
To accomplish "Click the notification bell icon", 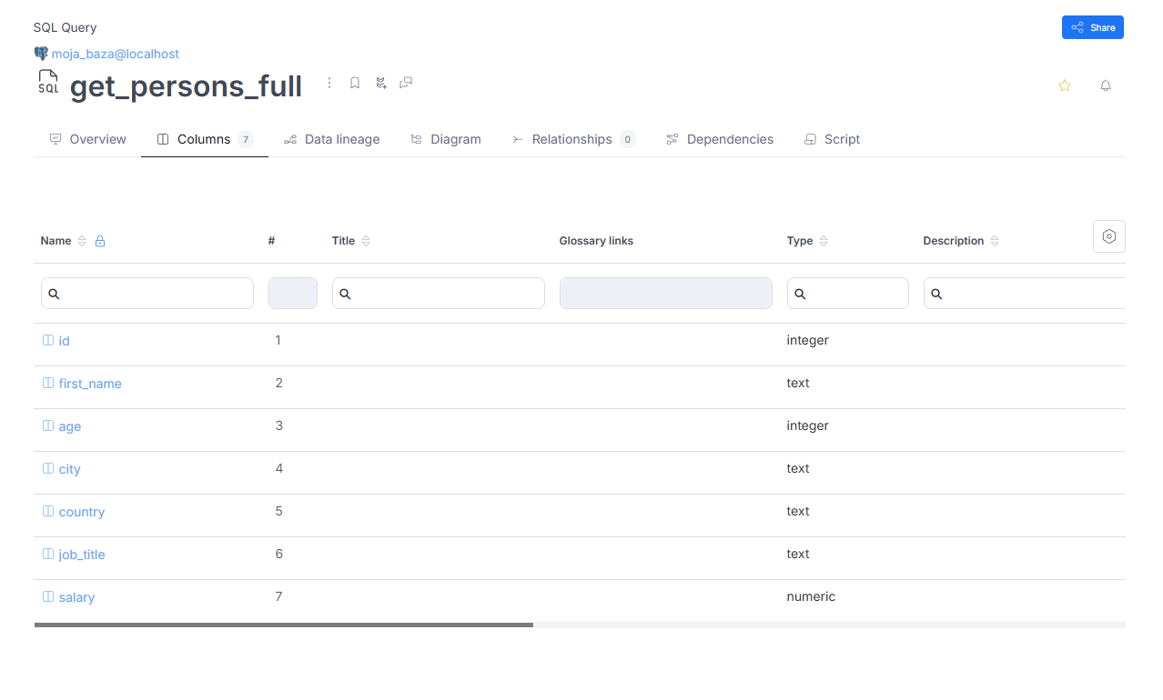I will [x=1105, y=85].
